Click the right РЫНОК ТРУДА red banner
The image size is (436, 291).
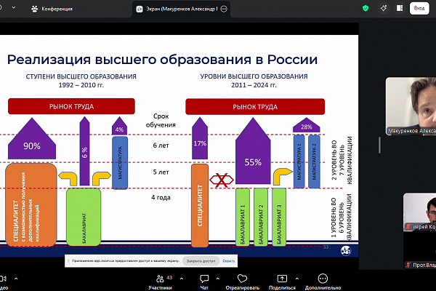pyautogui.click(x=255, y=107)
